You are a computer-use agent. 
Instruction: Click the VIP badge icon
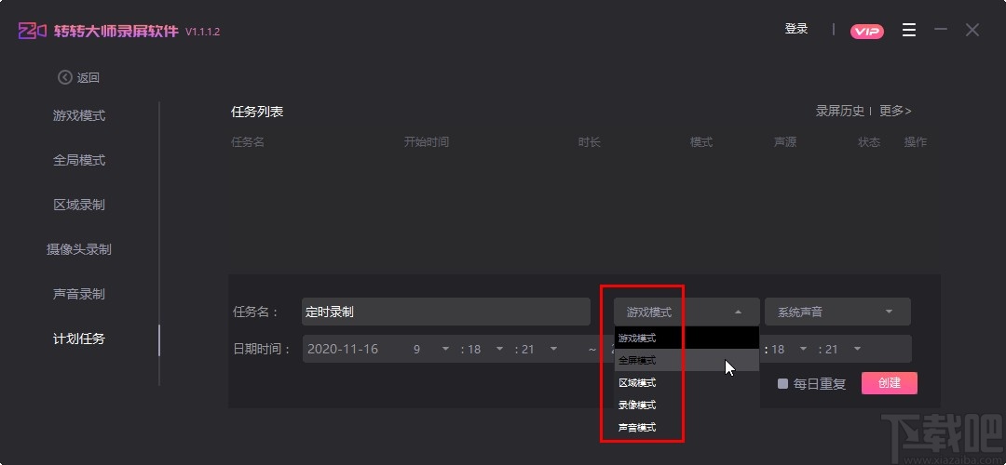coord(867,32)
